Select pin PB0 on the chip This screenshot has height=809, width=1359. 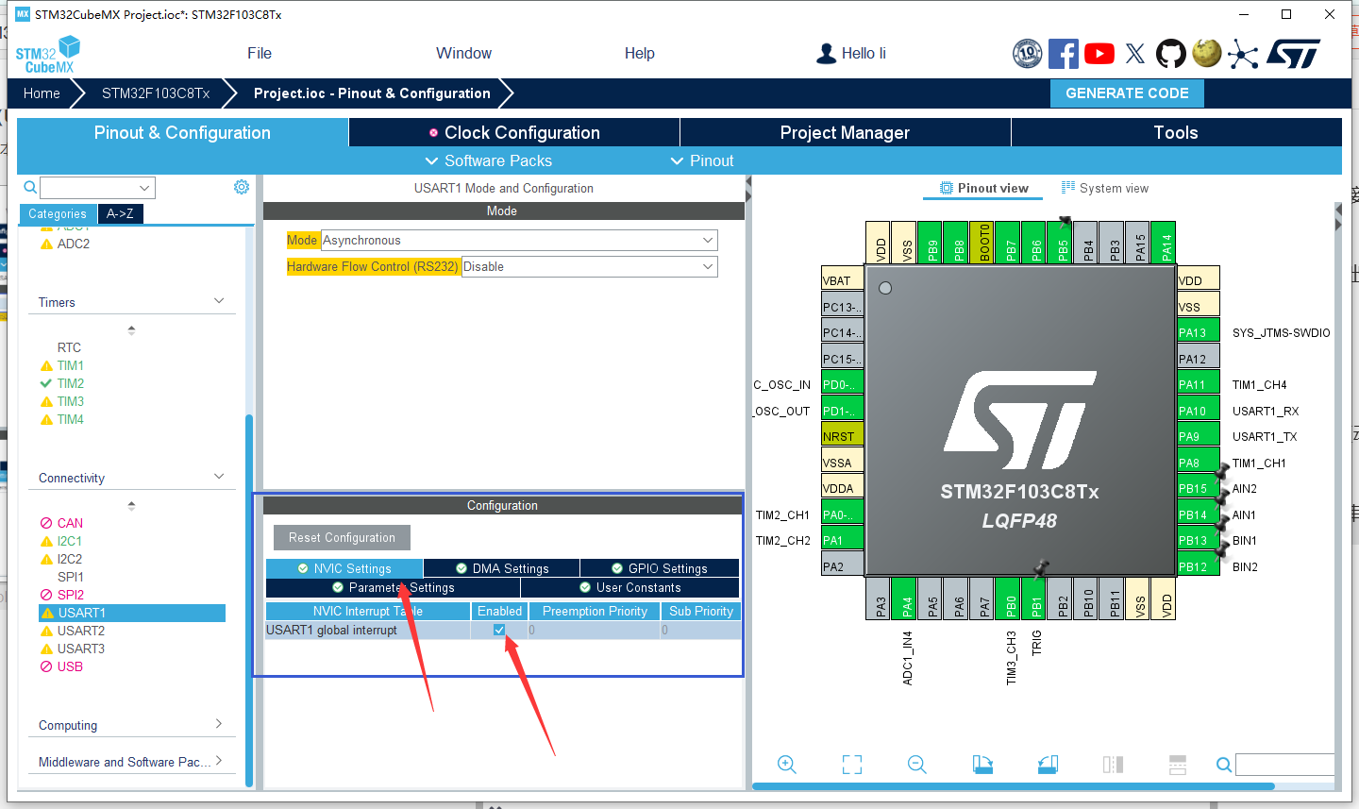(x=1011, y=598)
